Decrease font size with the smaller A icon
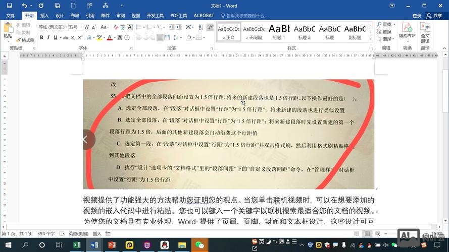Viewport: 449px width, 252px height. tap(93, 27)
